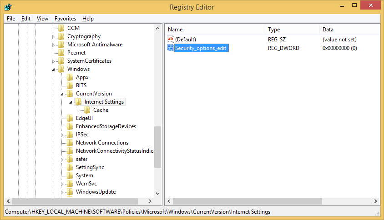Click the Security_options_edit DWORD value icon
The width and height of the screenshot is (384, 220).
pyautogui.click(x=171, y=48)
